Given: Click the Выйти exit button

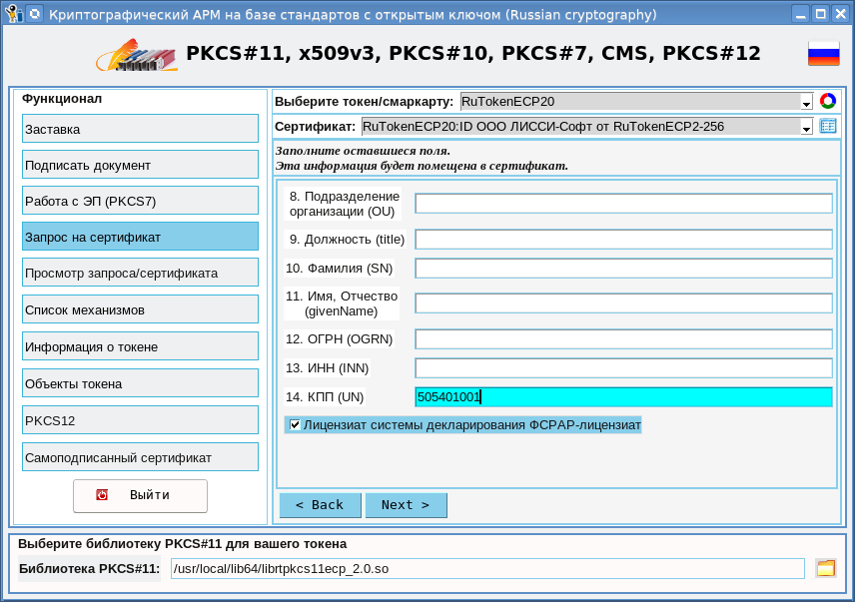Looking at the screenshot, I should tap(140, 496).
